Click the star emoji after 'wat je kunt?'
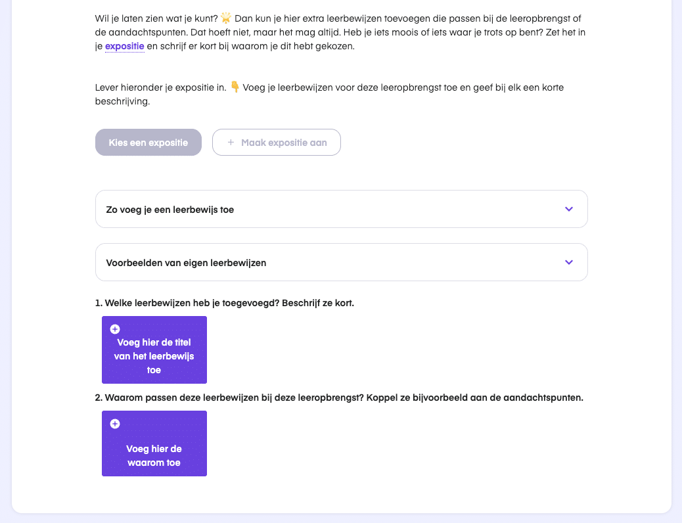The width and height of the screenshot is (682, 523). pos(226,18)
